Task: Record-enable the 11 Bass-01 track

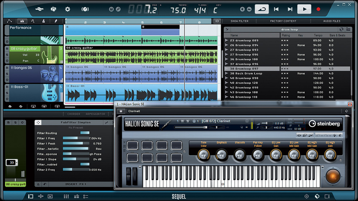Action: coord(7,99)
